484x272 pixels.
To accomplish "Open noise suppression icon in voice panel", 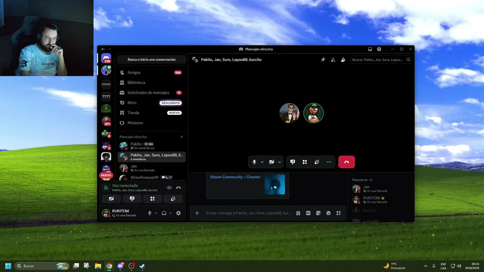I will [x=169, y=187].
